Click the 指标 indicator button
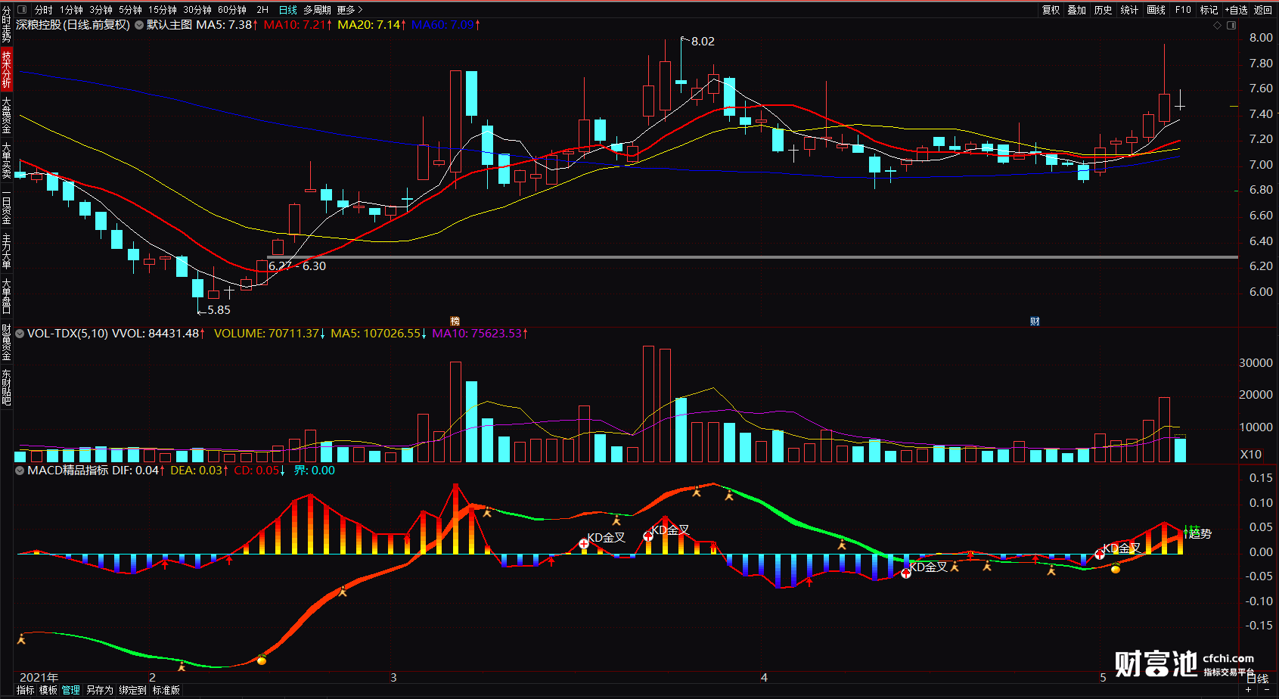Screen dimensions: 1279x699 26,690
